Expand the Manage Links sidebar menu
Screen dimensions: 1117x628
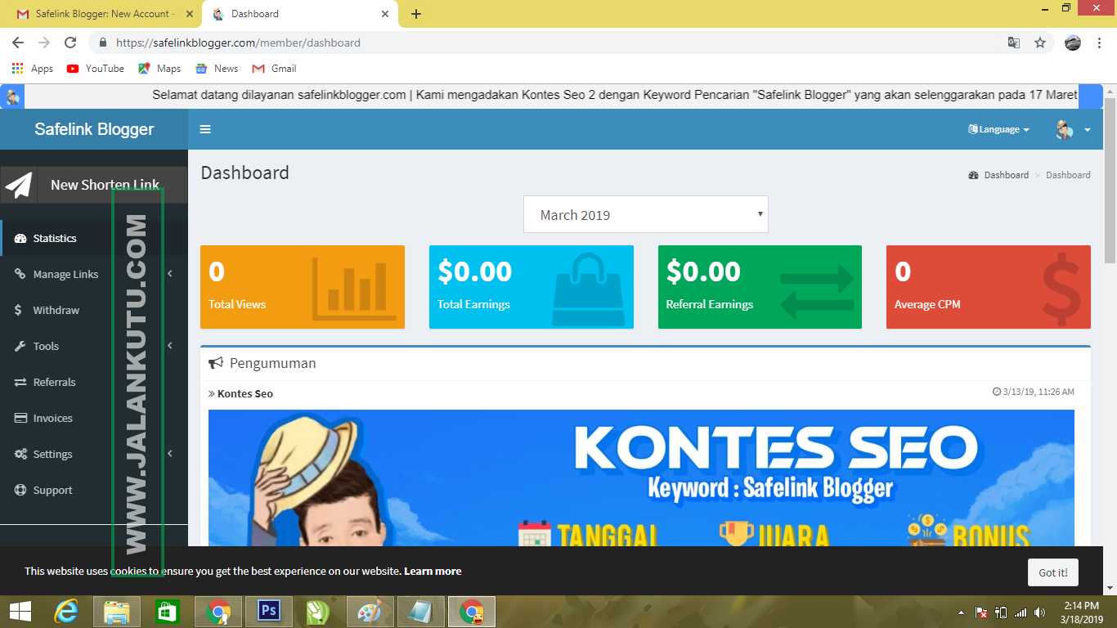pos(94,274)
